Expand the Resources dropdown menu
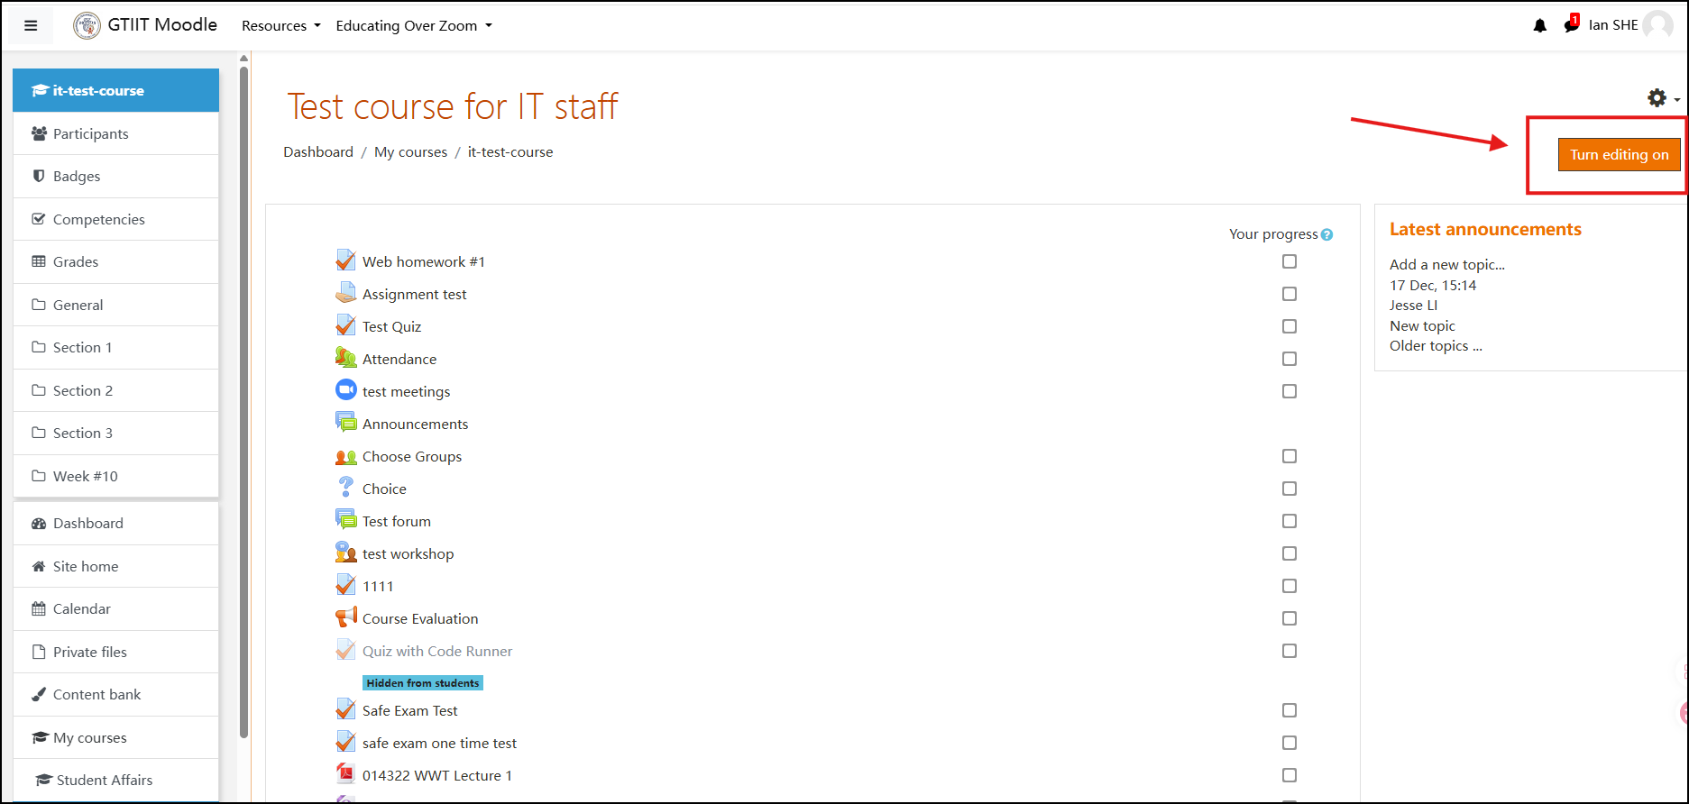Image resolution: width=1689 pixels, height=804 pixels. point(280,25)
